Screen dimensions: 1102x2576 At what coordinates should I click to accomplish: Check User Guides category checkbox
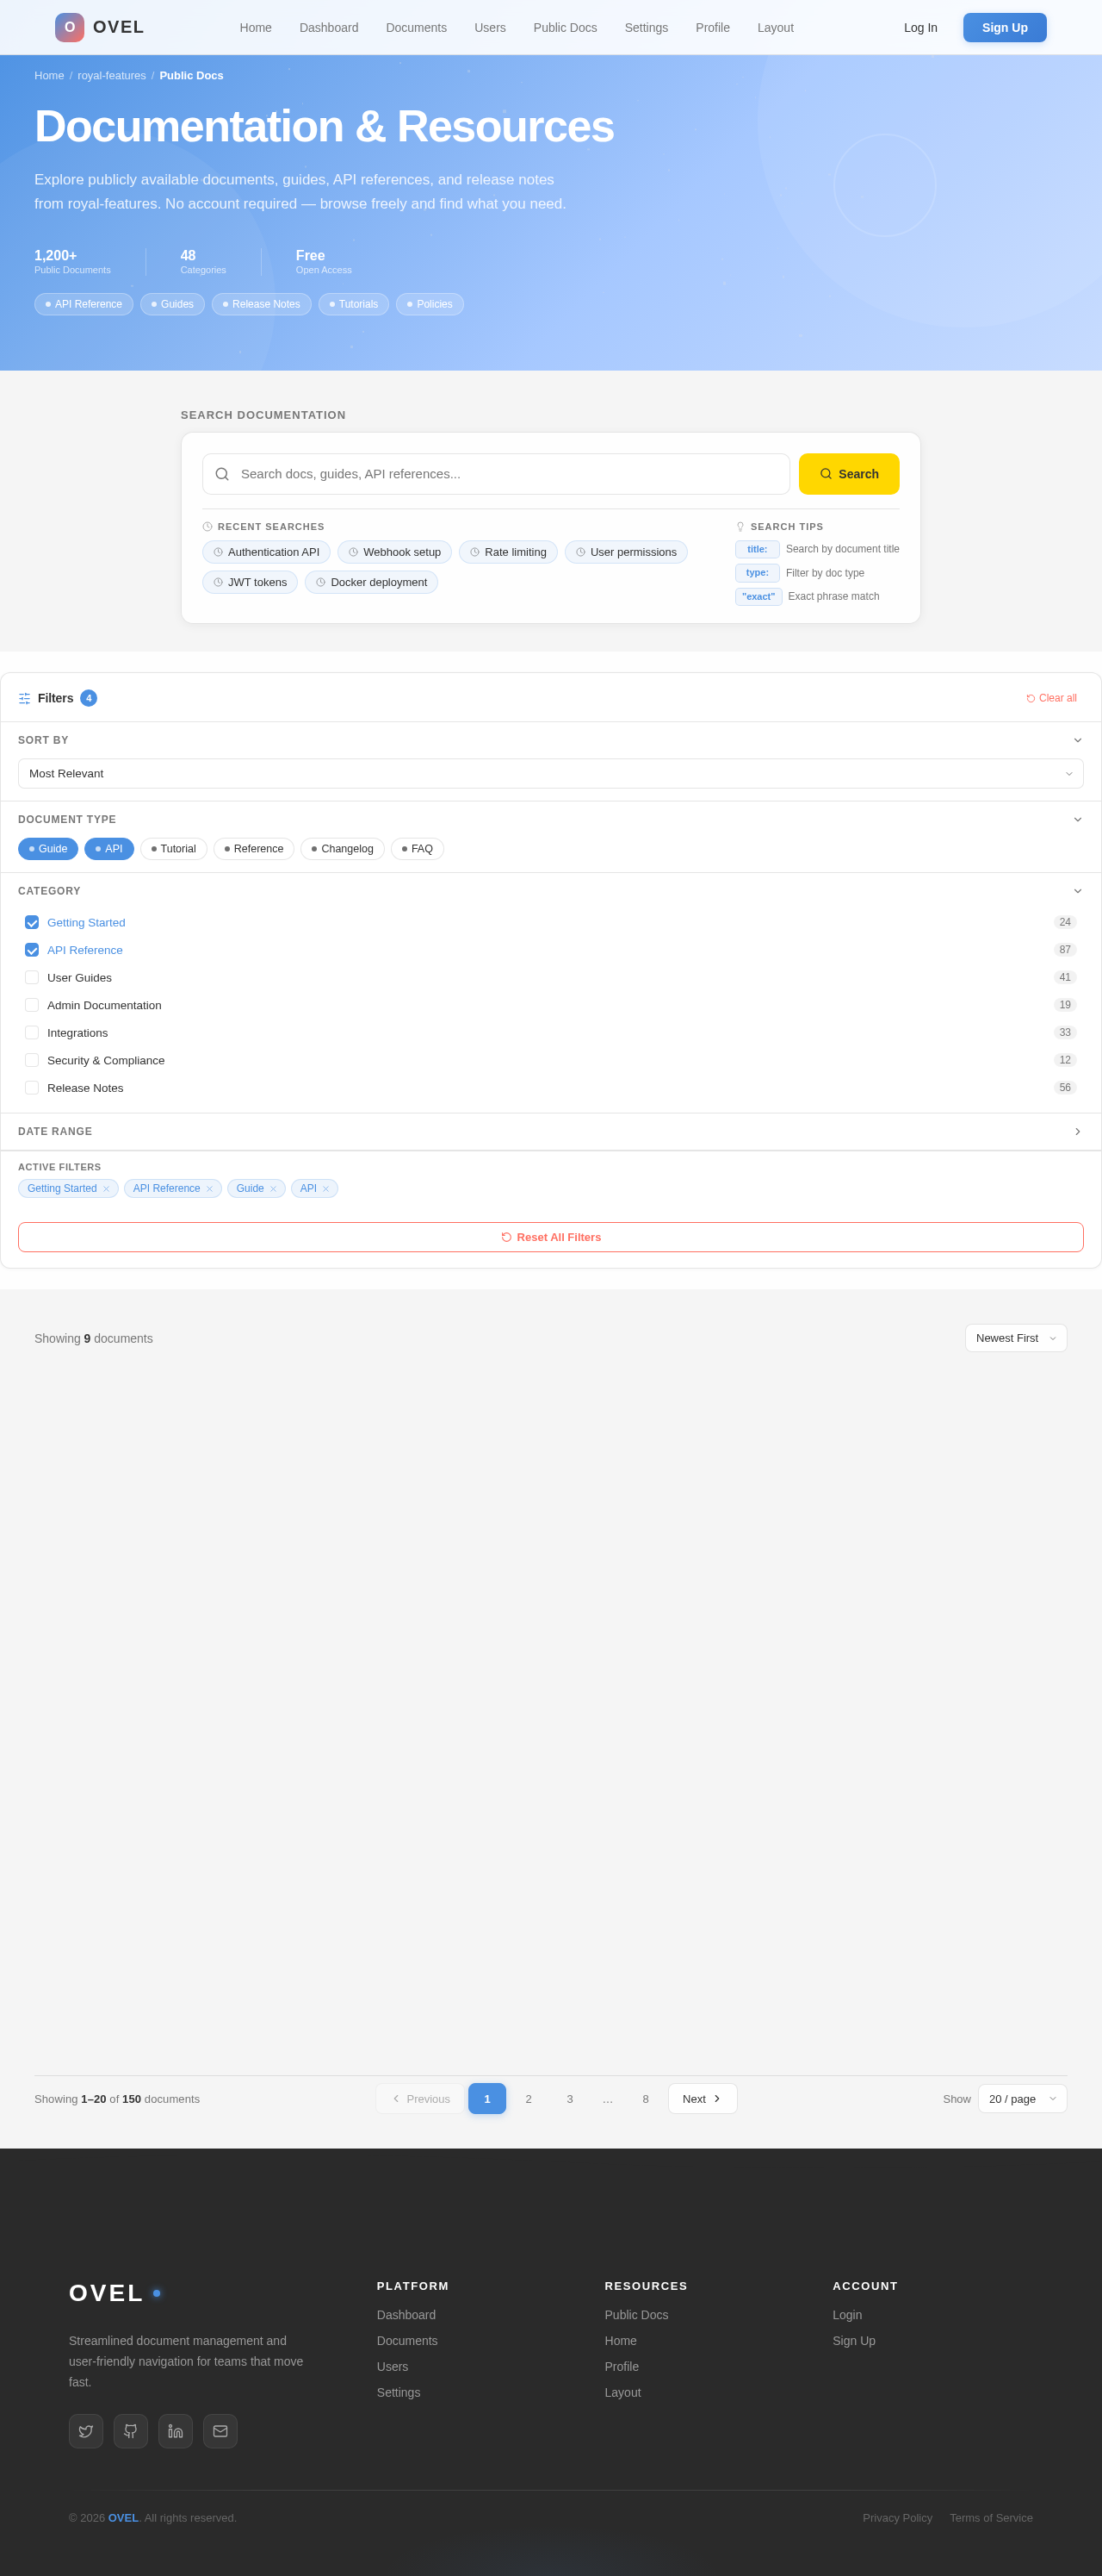point(32,977)
